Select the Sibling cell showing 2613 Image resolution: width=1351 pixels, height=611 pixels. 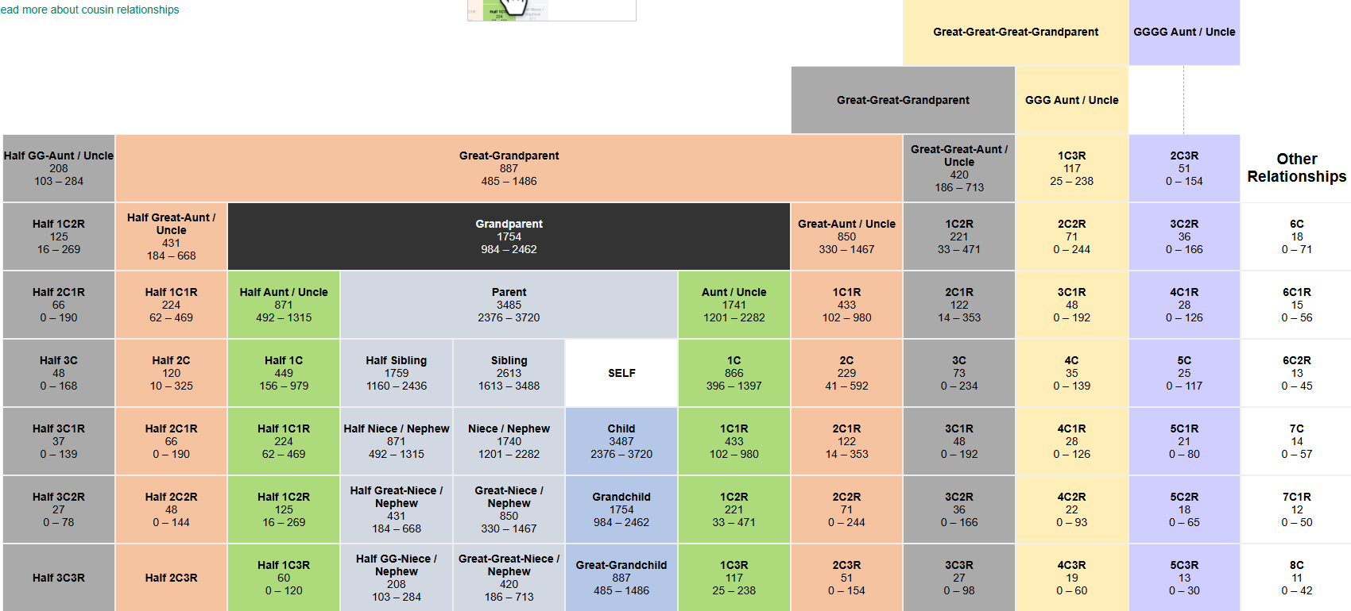pos(509,373)
